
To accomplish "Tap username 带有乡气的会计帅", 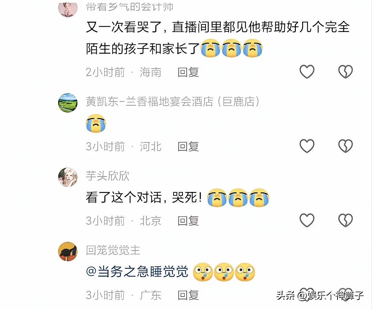I will coord(130,7).
